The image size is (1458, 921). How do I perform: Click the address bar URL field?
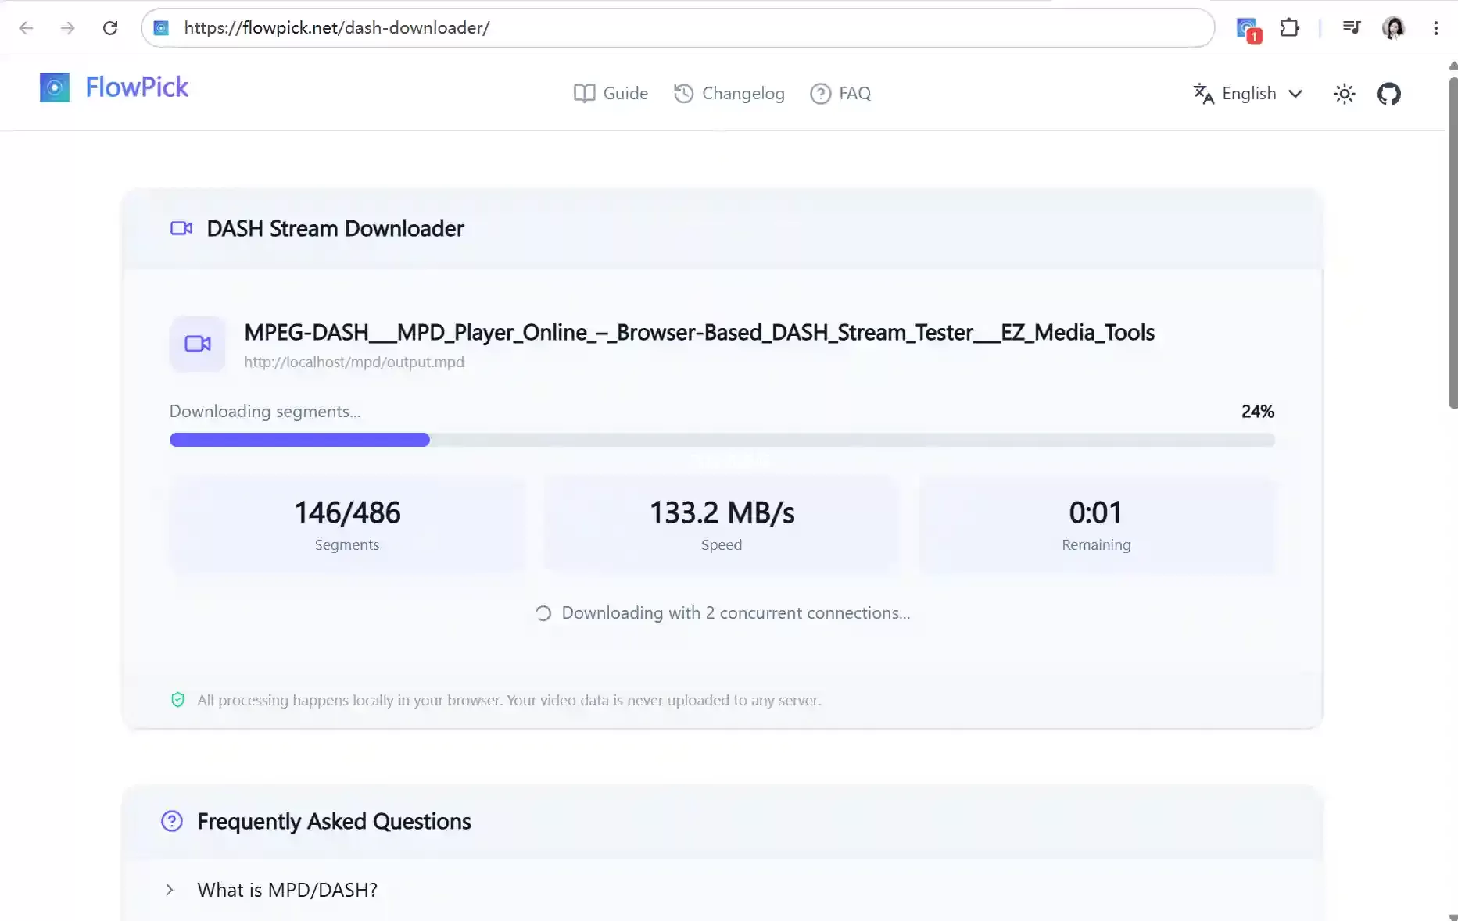pyautogui.click(x=678, y=28)
